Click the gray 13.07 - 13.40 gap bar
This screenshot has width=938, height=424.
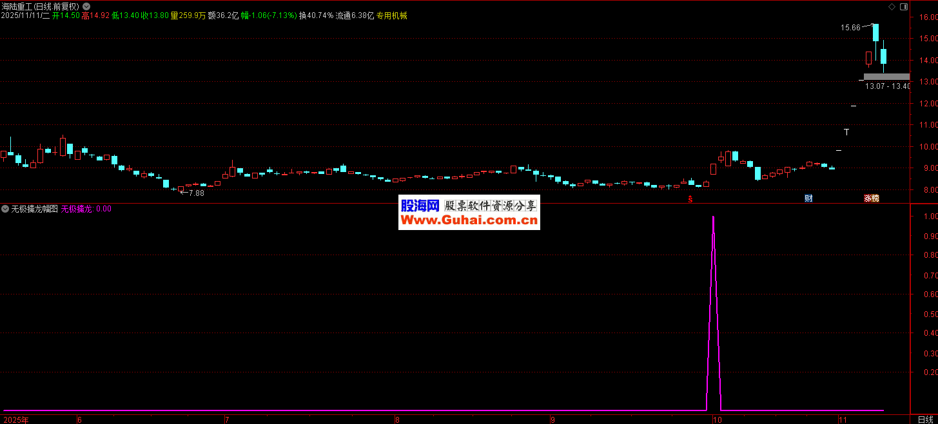pyautogui.click(x=886, y=77)
